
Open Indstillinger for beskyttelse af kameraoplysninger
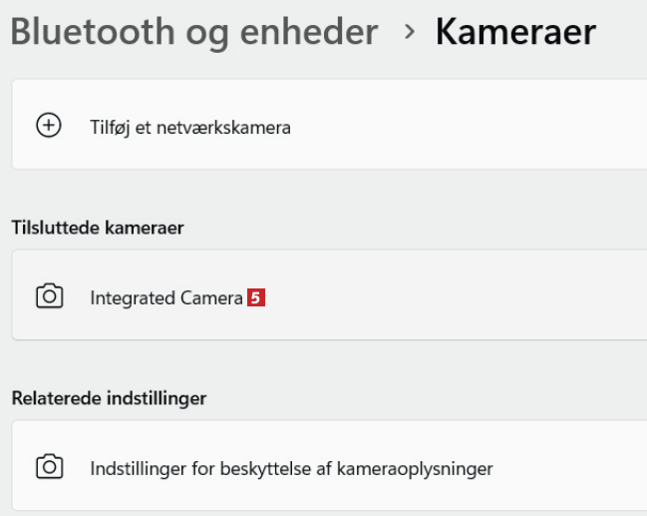coord(291,468)
